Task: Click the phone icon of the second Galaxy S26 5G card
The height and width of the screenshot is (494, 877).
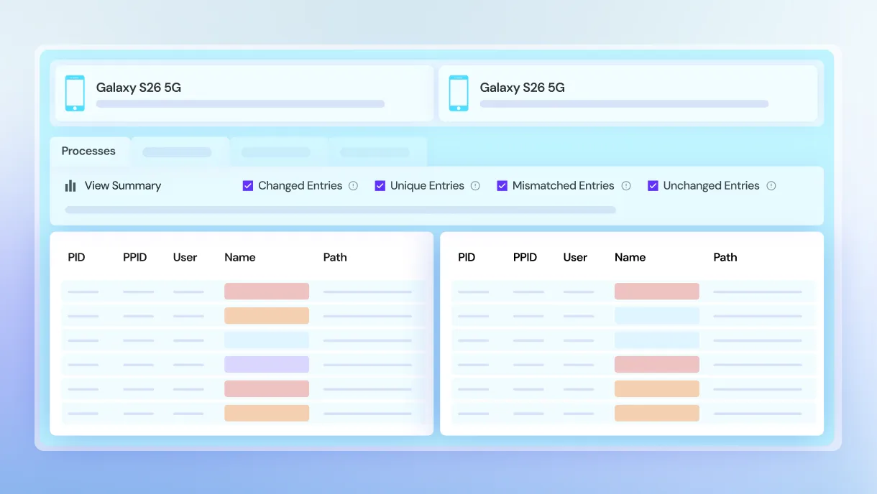Action: (459, 93)
